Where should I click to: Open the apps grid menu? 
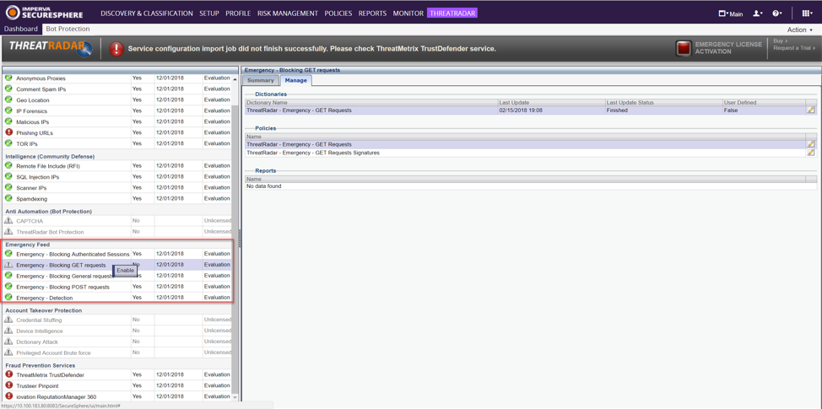point(808,13)
